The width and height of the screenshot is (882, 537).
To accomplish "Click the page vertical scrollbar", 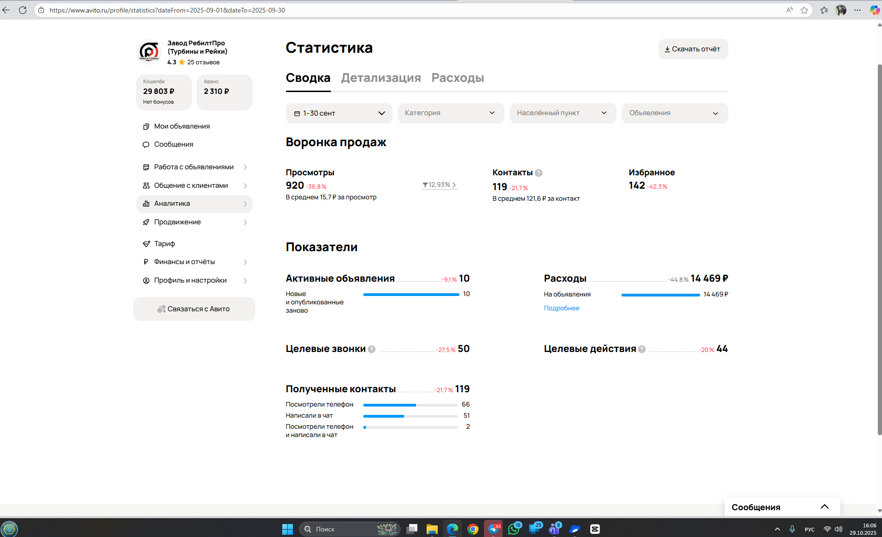I will point(879,250).
